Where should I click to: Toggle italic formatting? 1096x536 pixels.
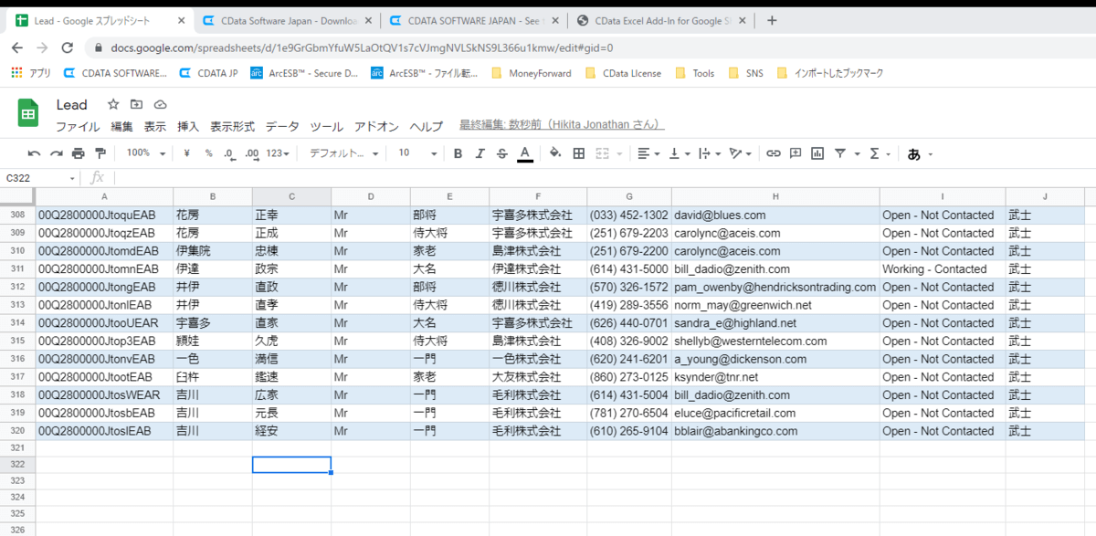click(479, 153)
